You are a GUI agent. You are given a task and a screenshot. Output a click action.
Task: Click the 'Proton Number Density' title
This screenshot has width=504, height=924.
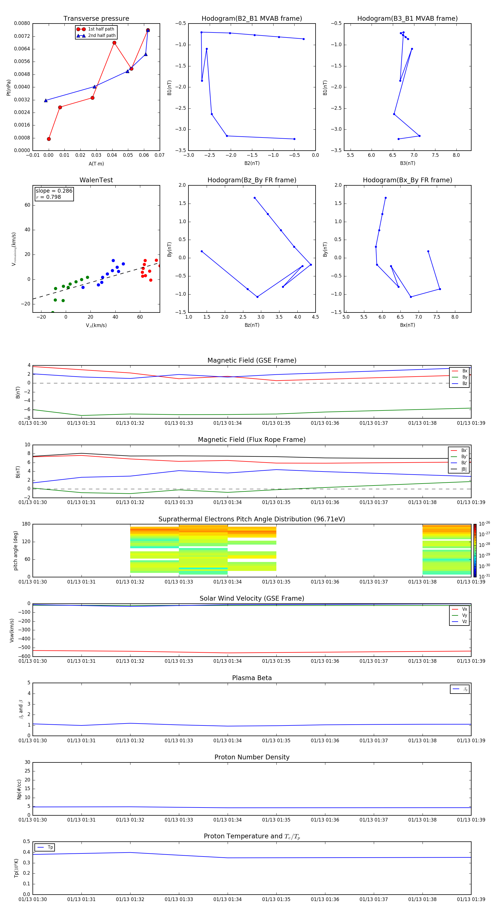[x=252, y=757]
